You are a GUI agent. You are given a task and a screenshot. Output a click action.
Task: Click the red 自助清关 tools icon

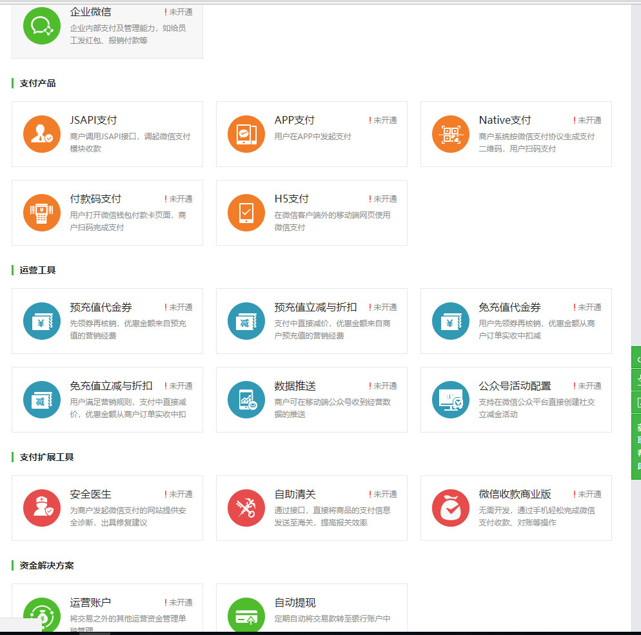tap(246, 508)
